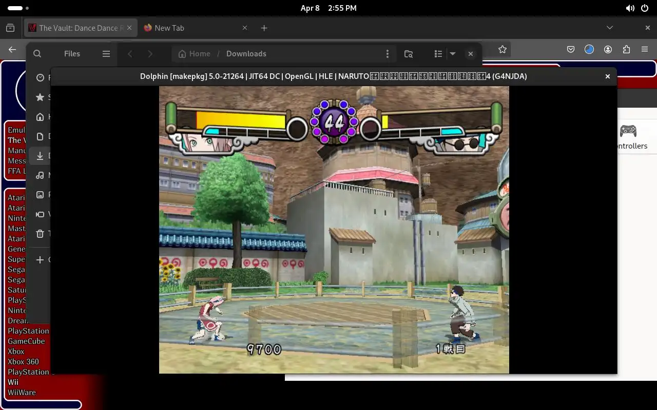
Task: Open the FFA L… link on the webpage
Action: (16, 171)
